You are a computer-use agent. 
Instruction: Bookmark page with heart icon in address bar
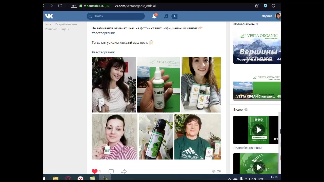tap(273, 6)
